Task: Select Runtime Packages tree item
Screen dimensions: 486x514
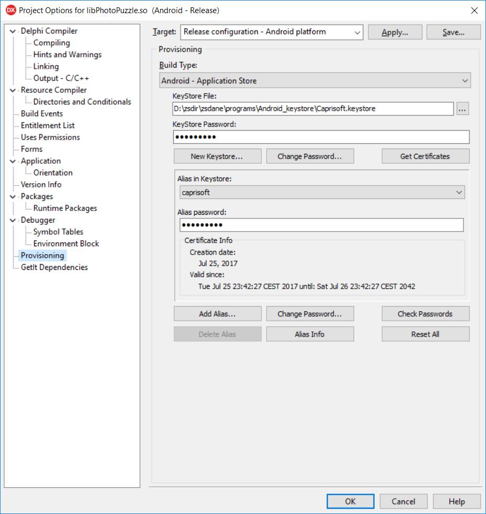Action: click(65, 208)
